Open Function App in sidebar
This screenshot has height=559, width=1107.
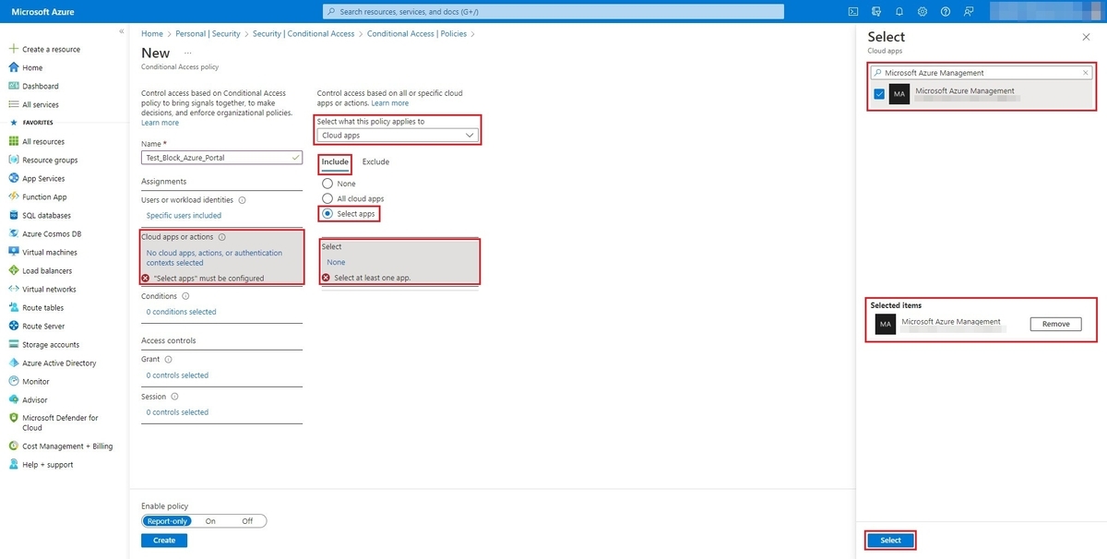[x=44, y=196]
